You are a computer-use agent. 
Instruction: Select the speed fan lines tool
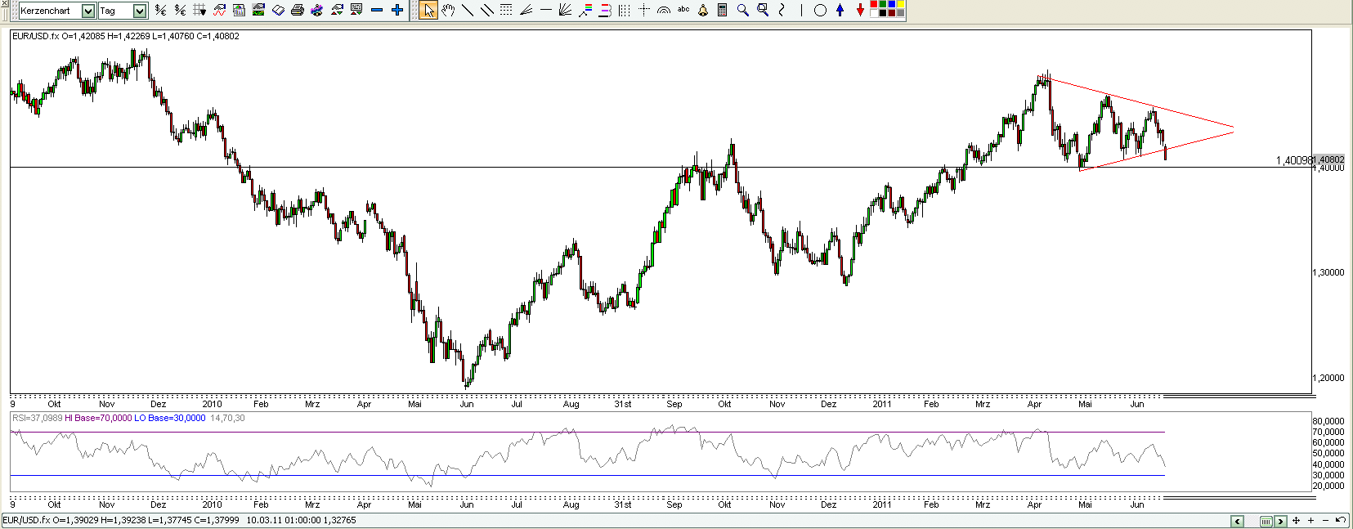tap(526, 11)
